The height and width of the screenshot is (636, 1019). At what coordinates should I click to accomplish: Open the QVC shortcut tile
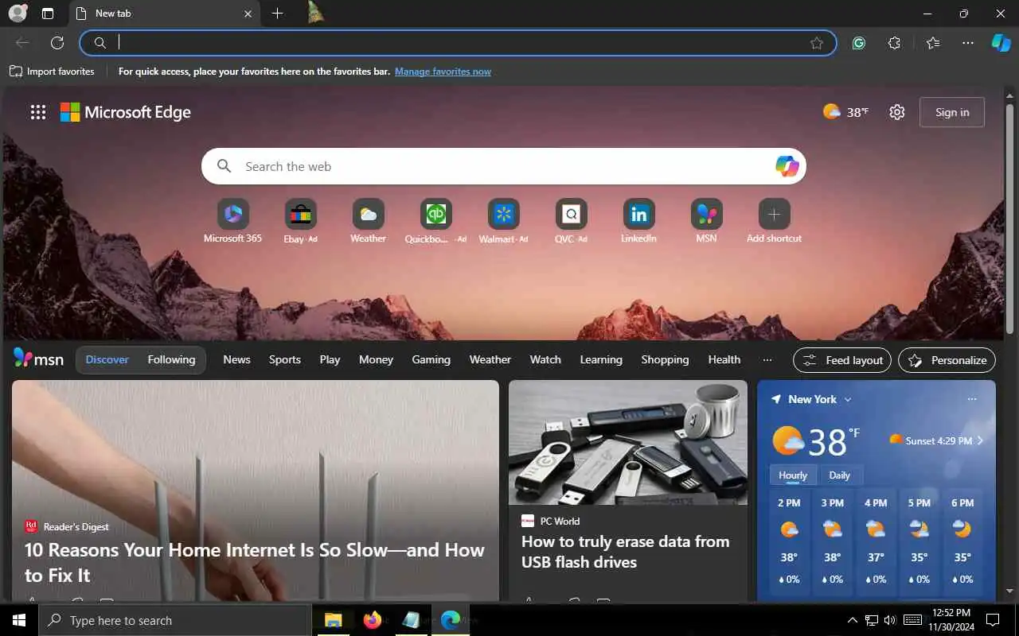571,221
